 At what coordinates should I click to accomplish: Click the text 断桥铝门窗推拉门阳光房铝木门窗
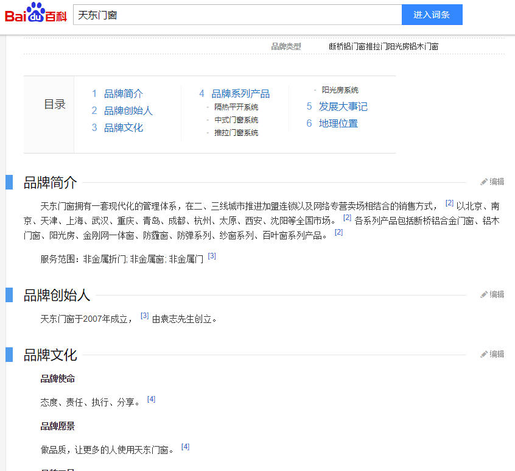pyautogui.click(x=384, y=47)
